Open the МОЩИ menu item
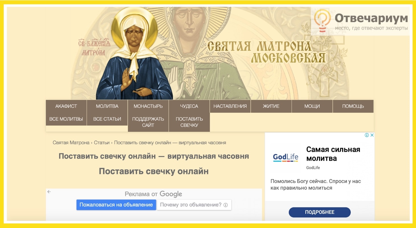Screen dimensions: 416x228 pos(312,106)
